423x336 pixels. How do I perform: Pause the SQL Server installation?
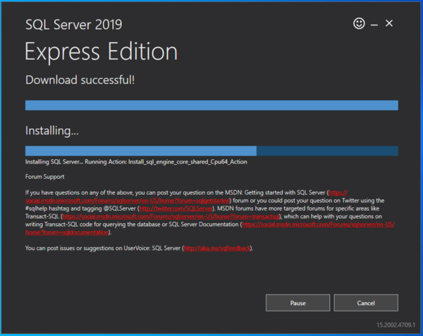tap(298, 303)
